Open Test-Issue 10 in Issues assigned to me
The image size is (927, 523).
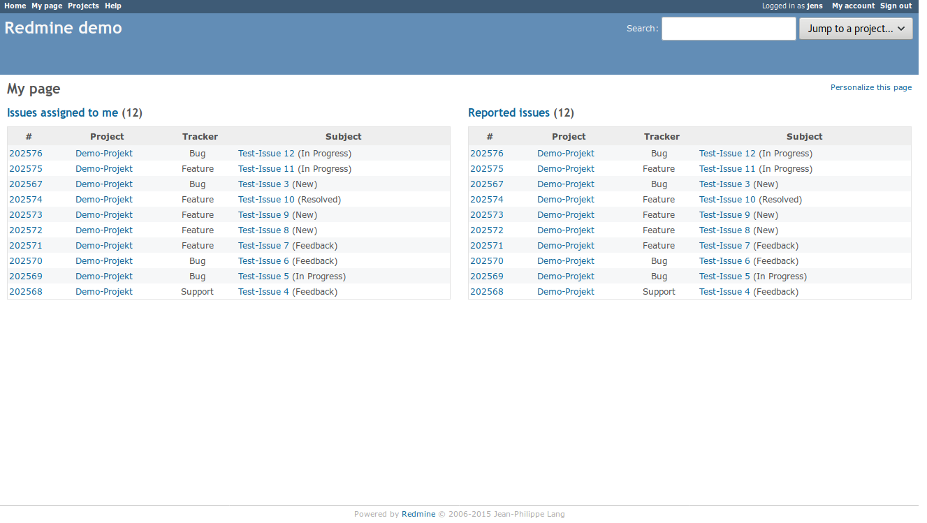click(266, 200)
